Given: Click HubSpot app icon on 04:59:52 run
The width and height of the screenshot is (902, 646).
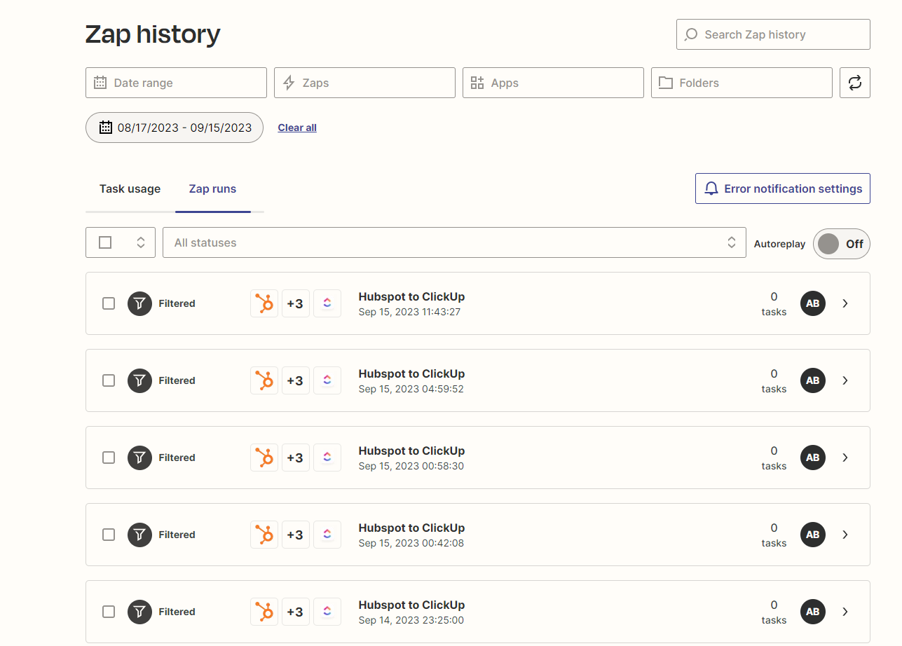Looking at the screenshot, I should point(264,380).
